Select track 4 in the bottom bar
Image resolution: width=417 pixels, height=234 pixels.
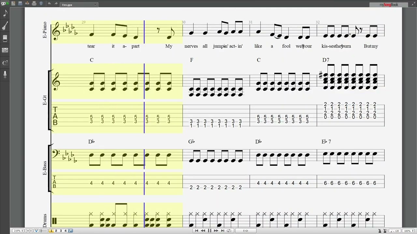coord(65,231)
